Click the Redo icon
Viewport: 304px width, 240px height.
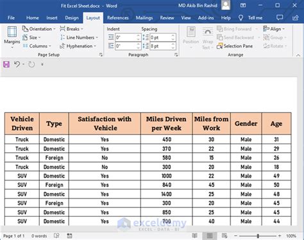[31, 64]
